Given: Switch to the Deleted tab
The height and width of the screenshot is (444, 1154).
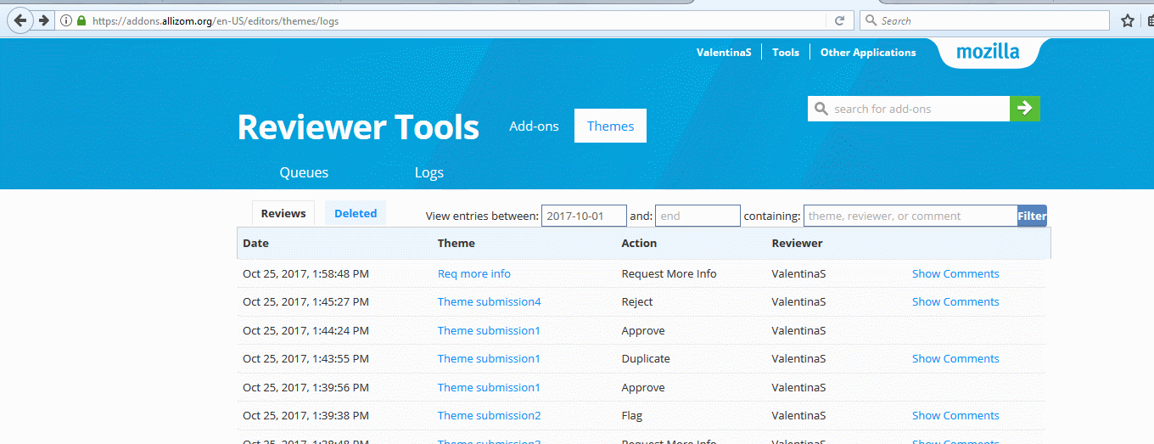Looking at the screenshot, I should point(356,213).
